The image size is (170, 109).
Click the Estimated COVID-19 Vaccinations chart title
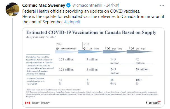(x=91, y=33)
